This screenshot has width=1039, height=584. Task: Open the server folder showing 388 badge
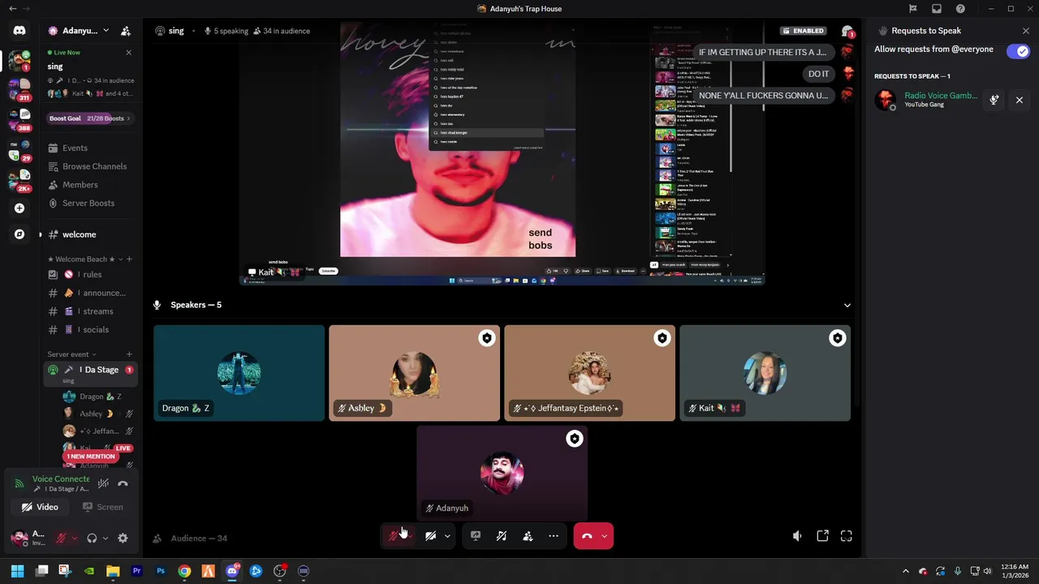(x=19, y=119)
